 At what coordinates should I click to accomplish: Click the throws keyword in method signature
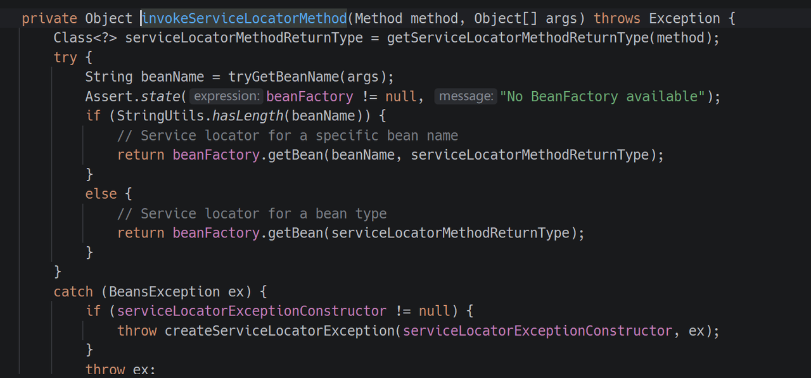[x=617, y=18]
